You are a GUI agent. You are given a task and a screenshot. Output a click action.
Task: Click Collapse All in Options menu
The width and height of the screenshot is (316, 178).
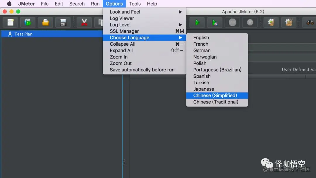click(x=144, y=44)
